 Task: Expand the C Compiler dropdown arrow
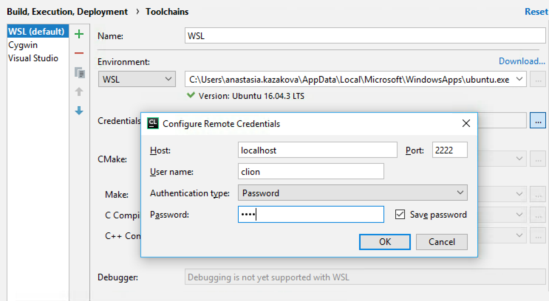tap(519, 215)
